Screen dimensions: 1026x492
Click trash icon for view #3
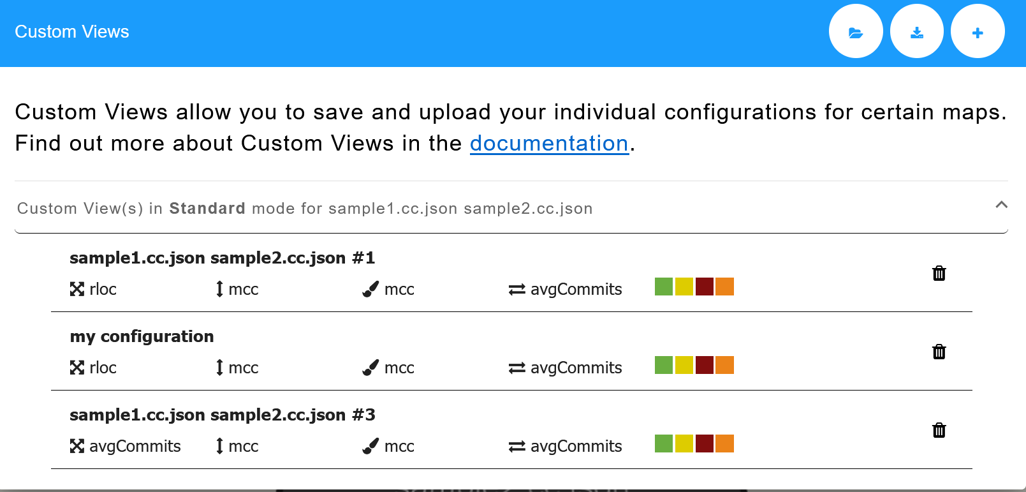click(x=939, y=430)
